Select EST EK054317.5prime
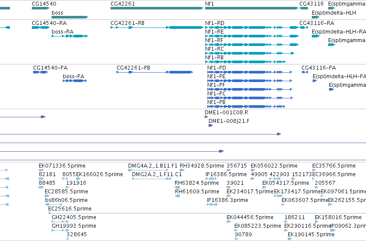This screenshot has height=241, width=366. point(286,183)
